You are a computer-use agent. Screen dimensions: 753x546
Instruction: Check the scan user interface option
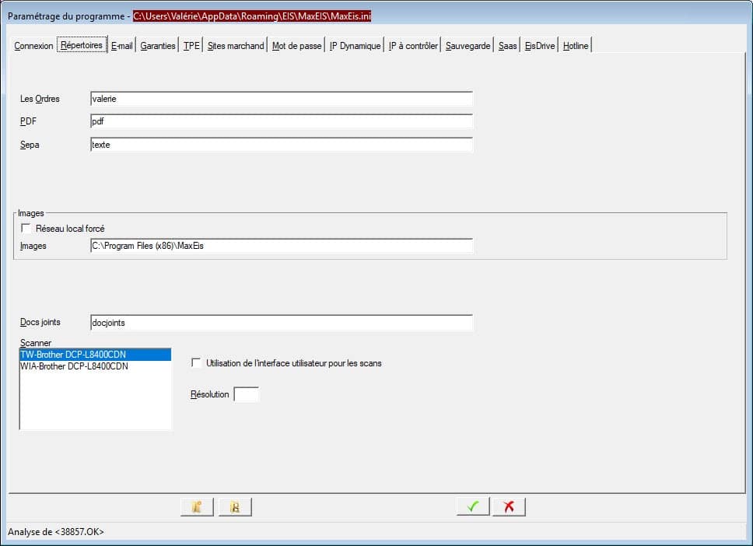coord(197,363)
